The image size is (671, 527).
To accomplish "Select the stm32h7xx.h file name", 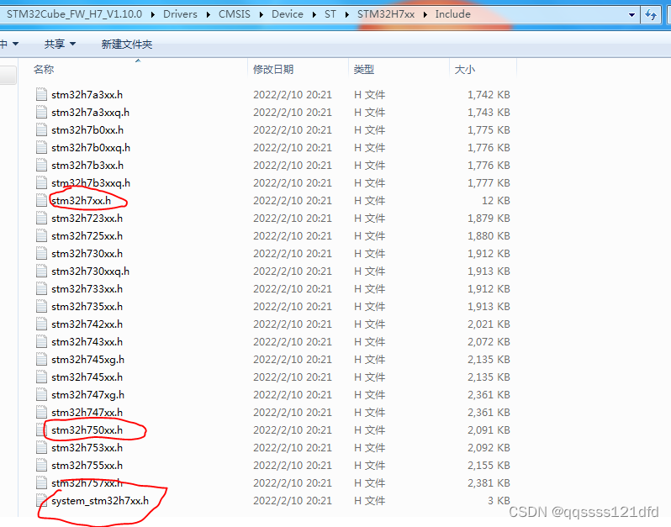I will click(81, 201).
